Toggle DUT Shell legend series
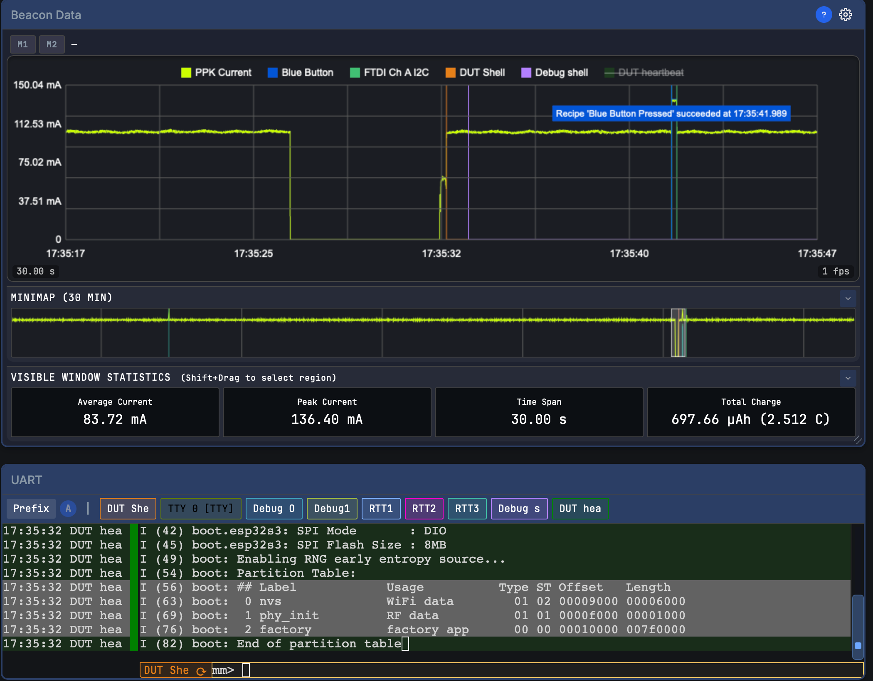Screen dimensions: 873x681 (475, 73)
